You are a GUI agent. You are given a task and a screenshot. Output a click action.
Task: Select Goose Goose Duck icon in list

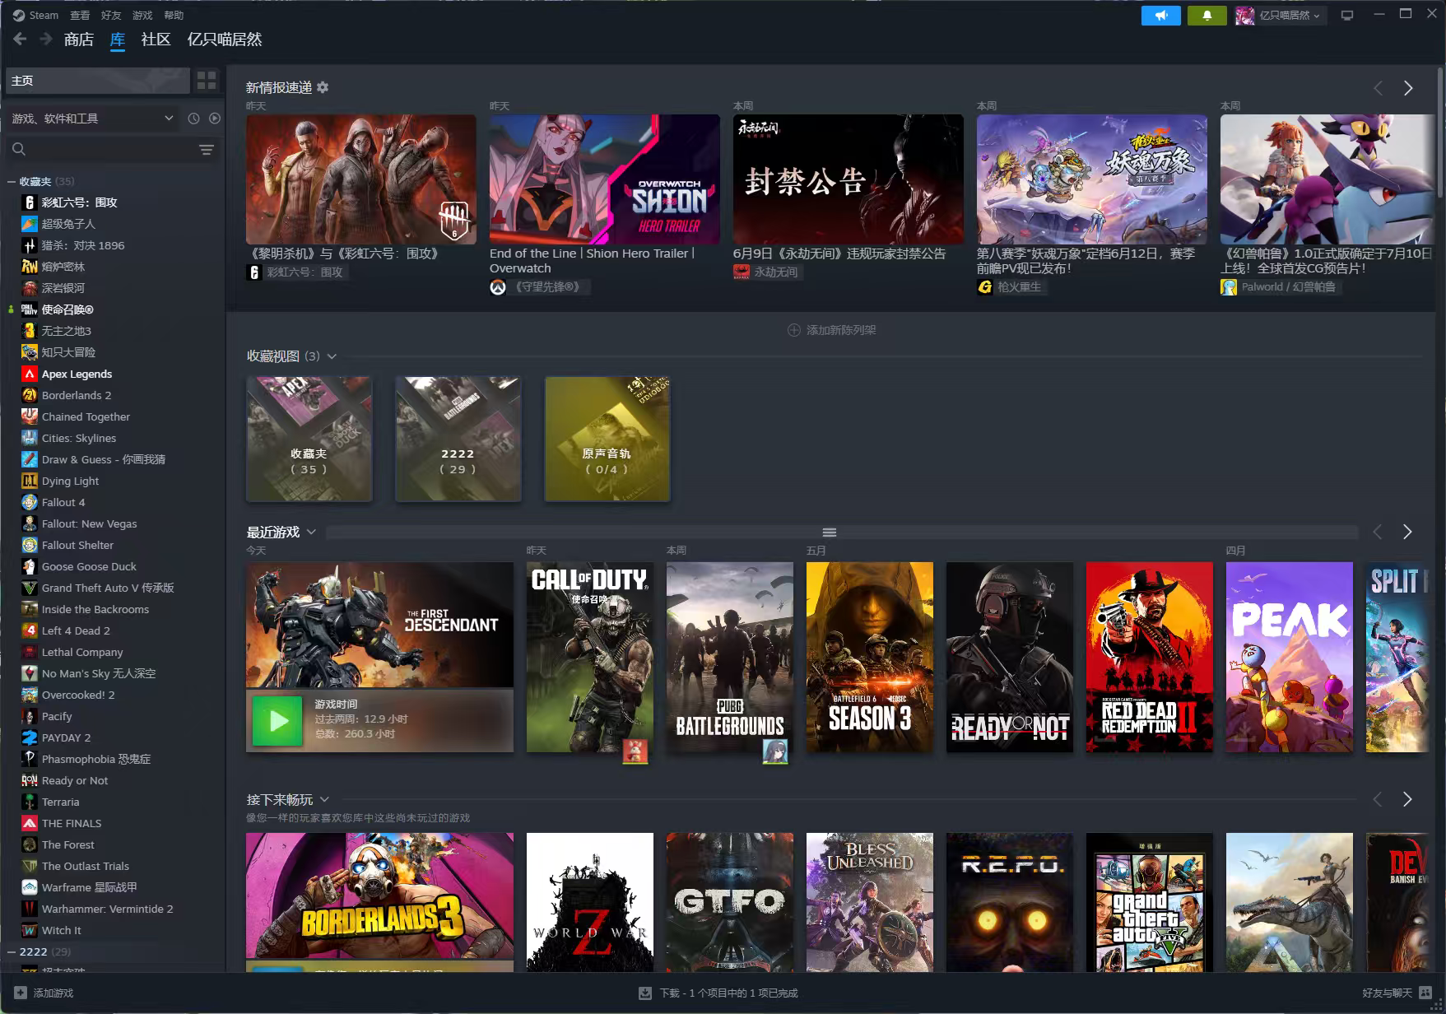(30, 566)
